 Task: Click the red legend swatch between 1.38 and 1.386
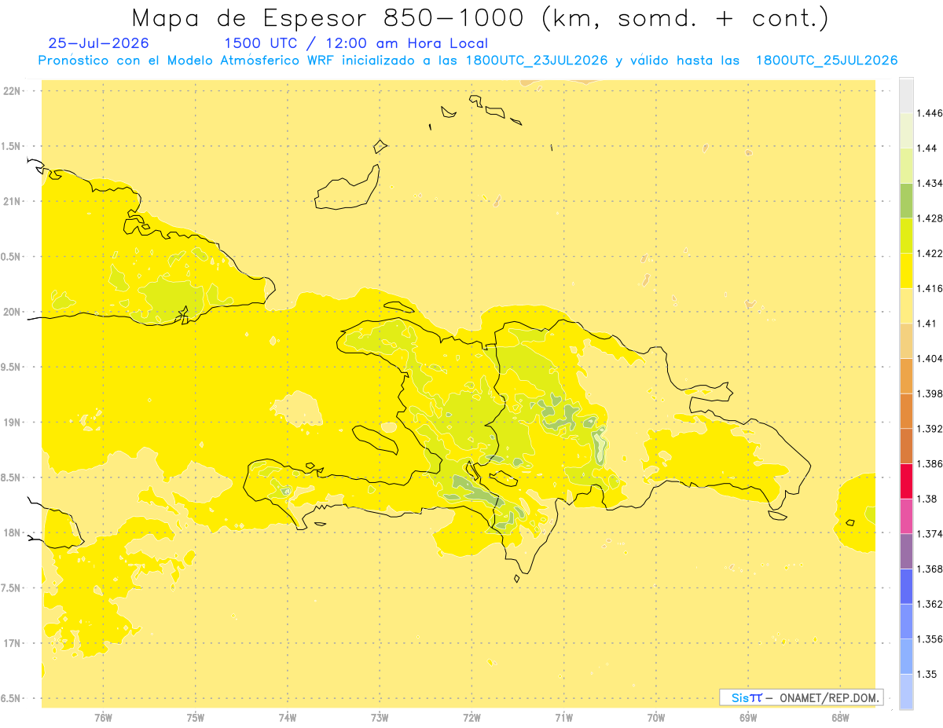pyautogui.click(x=906, y=481)
